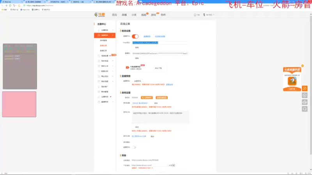Expand the 我的收益 sidebar section chevron

113,61
